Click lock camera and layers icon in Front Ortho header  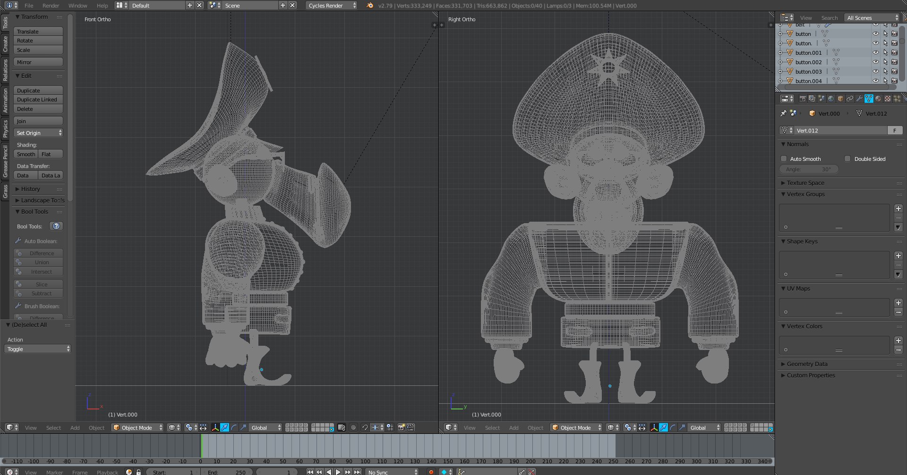coord(342,427)
